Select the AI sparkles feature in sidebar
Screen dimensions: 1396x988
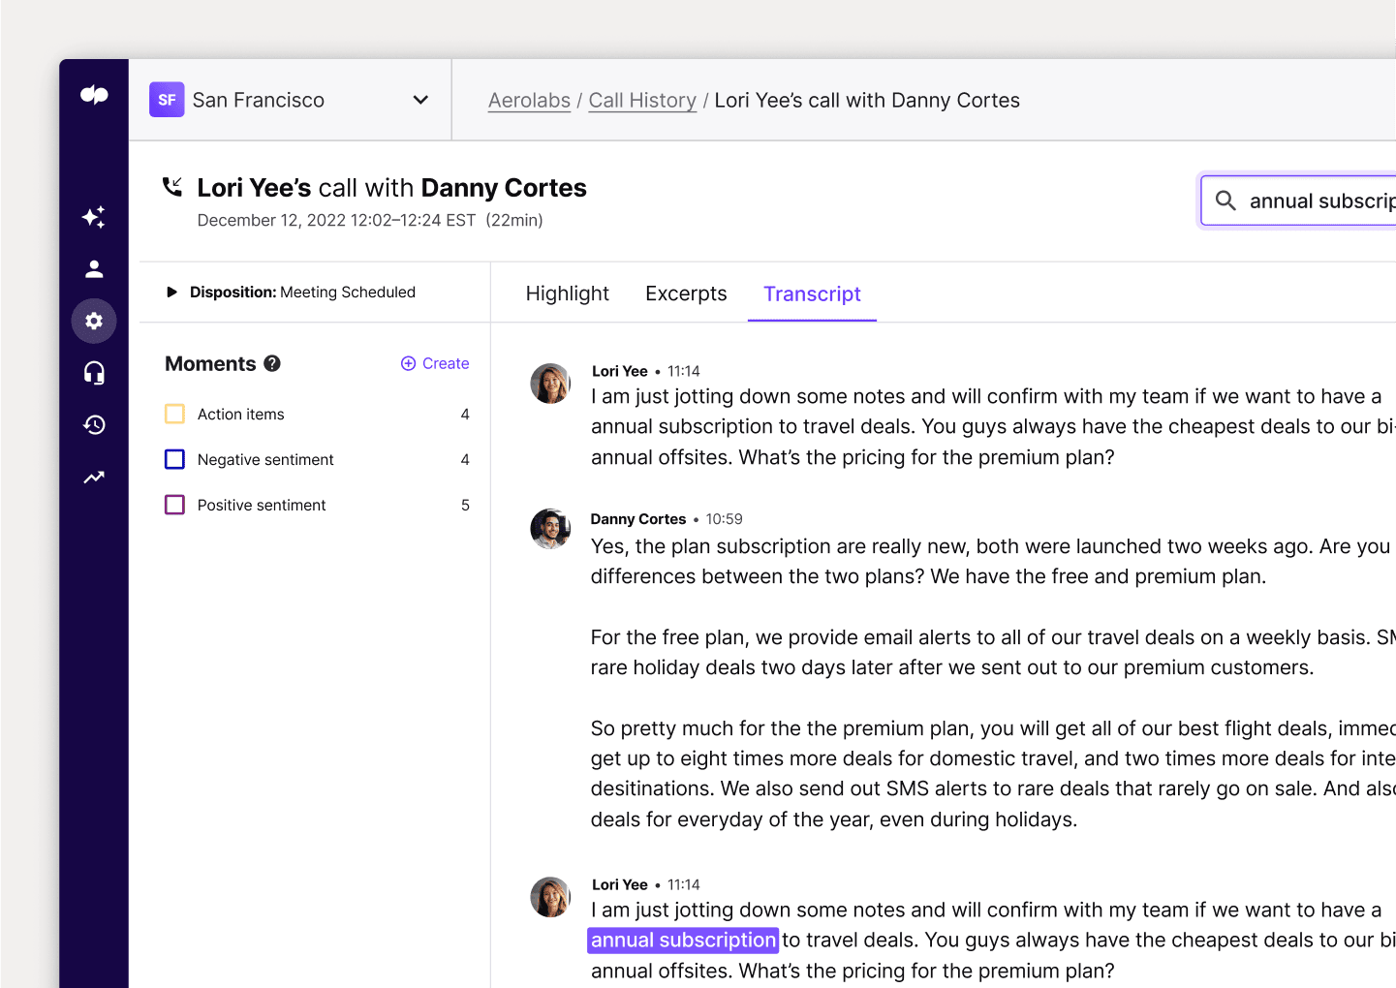(93, 217)
